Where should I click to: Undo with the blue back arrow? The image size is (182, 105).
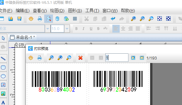(113, 19)
